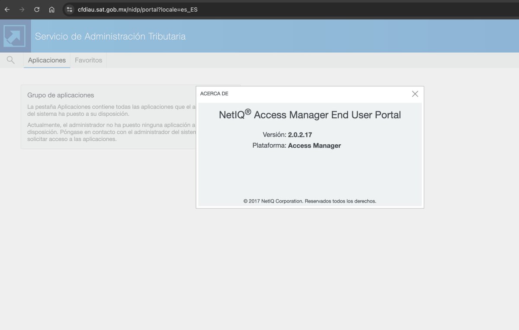
Task: Go to the browser home page icon
Action: pyautogui.click(x=51, y=10)
